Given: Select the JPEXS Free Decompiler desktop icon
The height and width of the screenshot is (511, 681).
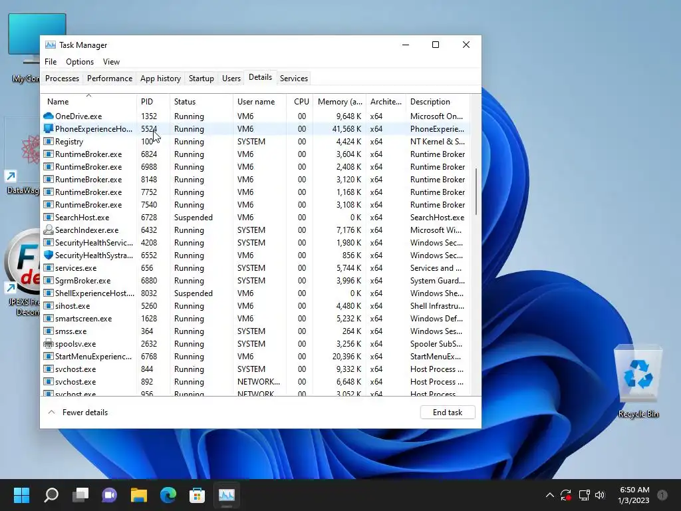Looking at the screenshot, I should 23,273.
